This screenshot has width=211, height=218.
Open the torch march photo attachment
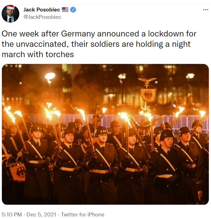pyautogui.click(x=105, y=134)
